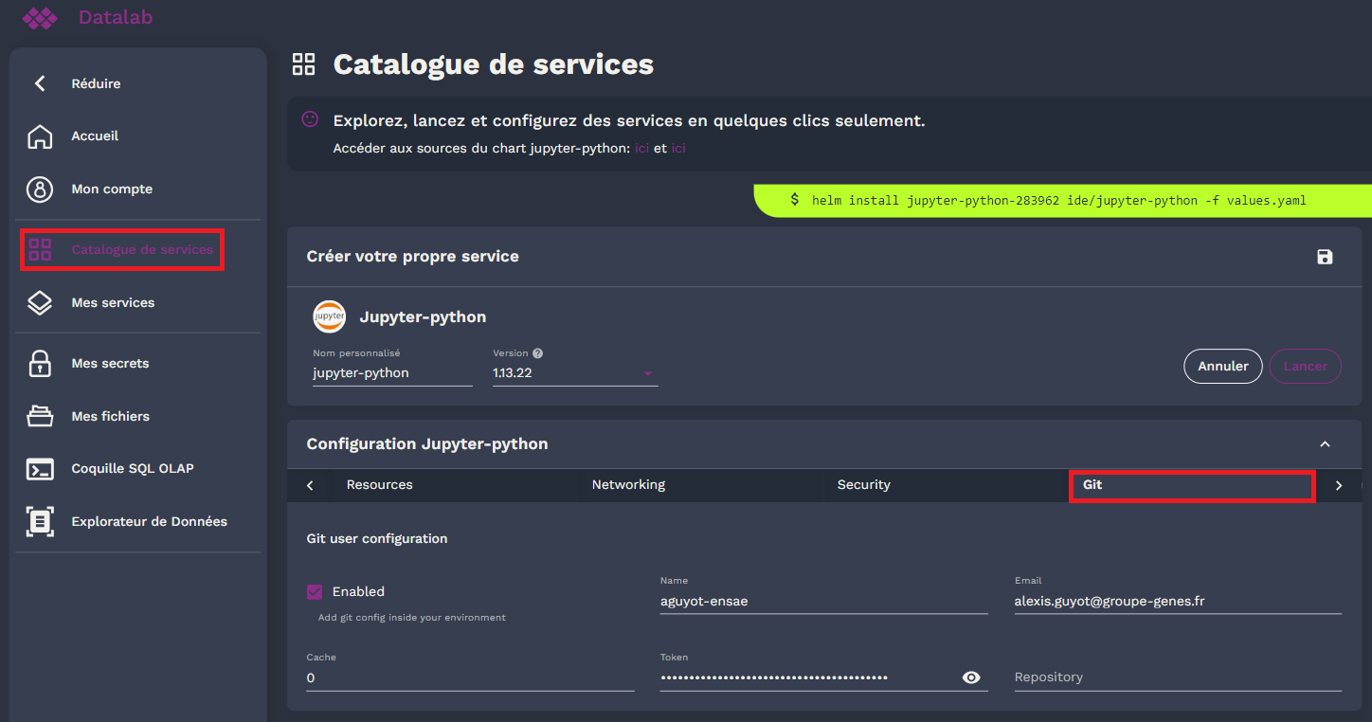The width and height of the screenshot is (1372, 722).
Task: Click the Annuler button
Action: pyautogui.click(x=1222, y=366)
